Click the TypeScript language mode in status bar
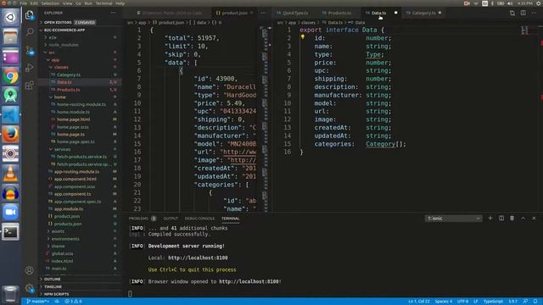The image size is (543, 305). [x=493, y=302]
